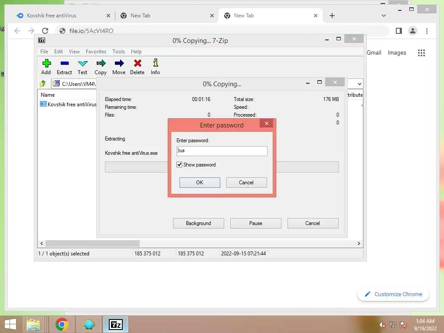Open the Images link
Image resolution: width=444 pixels, height=333 pixels.
pyautogui.click(x=397, y=52)
